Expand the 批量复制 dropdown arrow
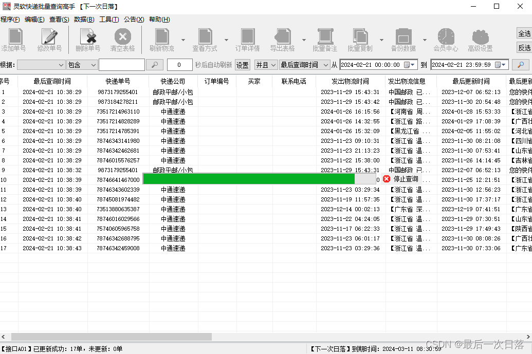The image size is (532, 354). tap(381, 40)
